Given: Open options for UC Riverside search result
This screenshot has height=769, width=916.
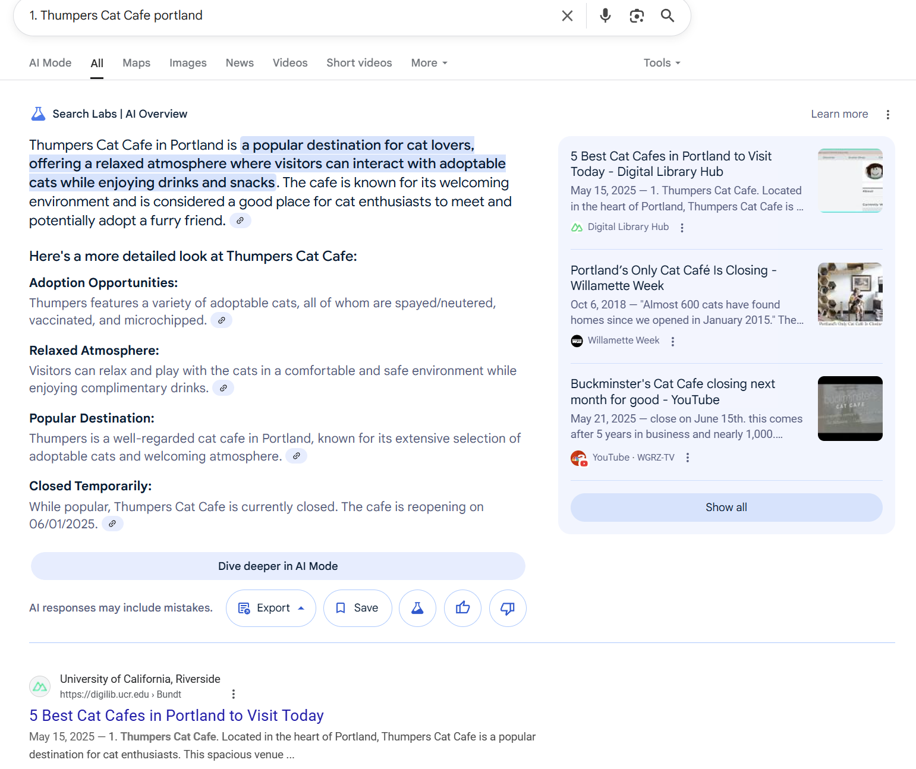Looking at the screenshot, I should (x=233, y=694).
